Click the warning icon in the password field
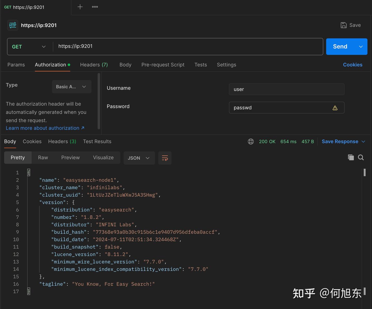 [335, 108]
